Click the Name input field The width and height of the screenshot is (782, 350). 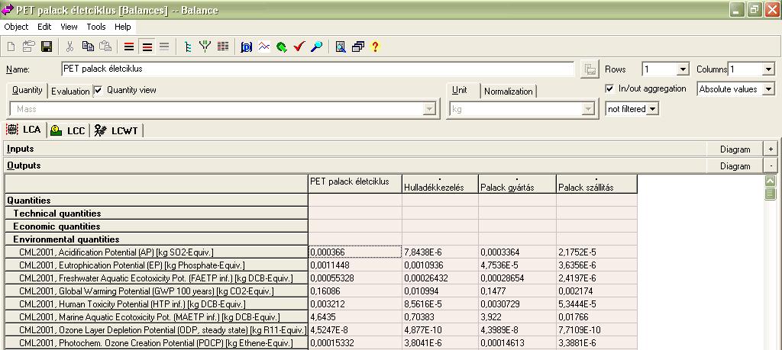[318, 69]
